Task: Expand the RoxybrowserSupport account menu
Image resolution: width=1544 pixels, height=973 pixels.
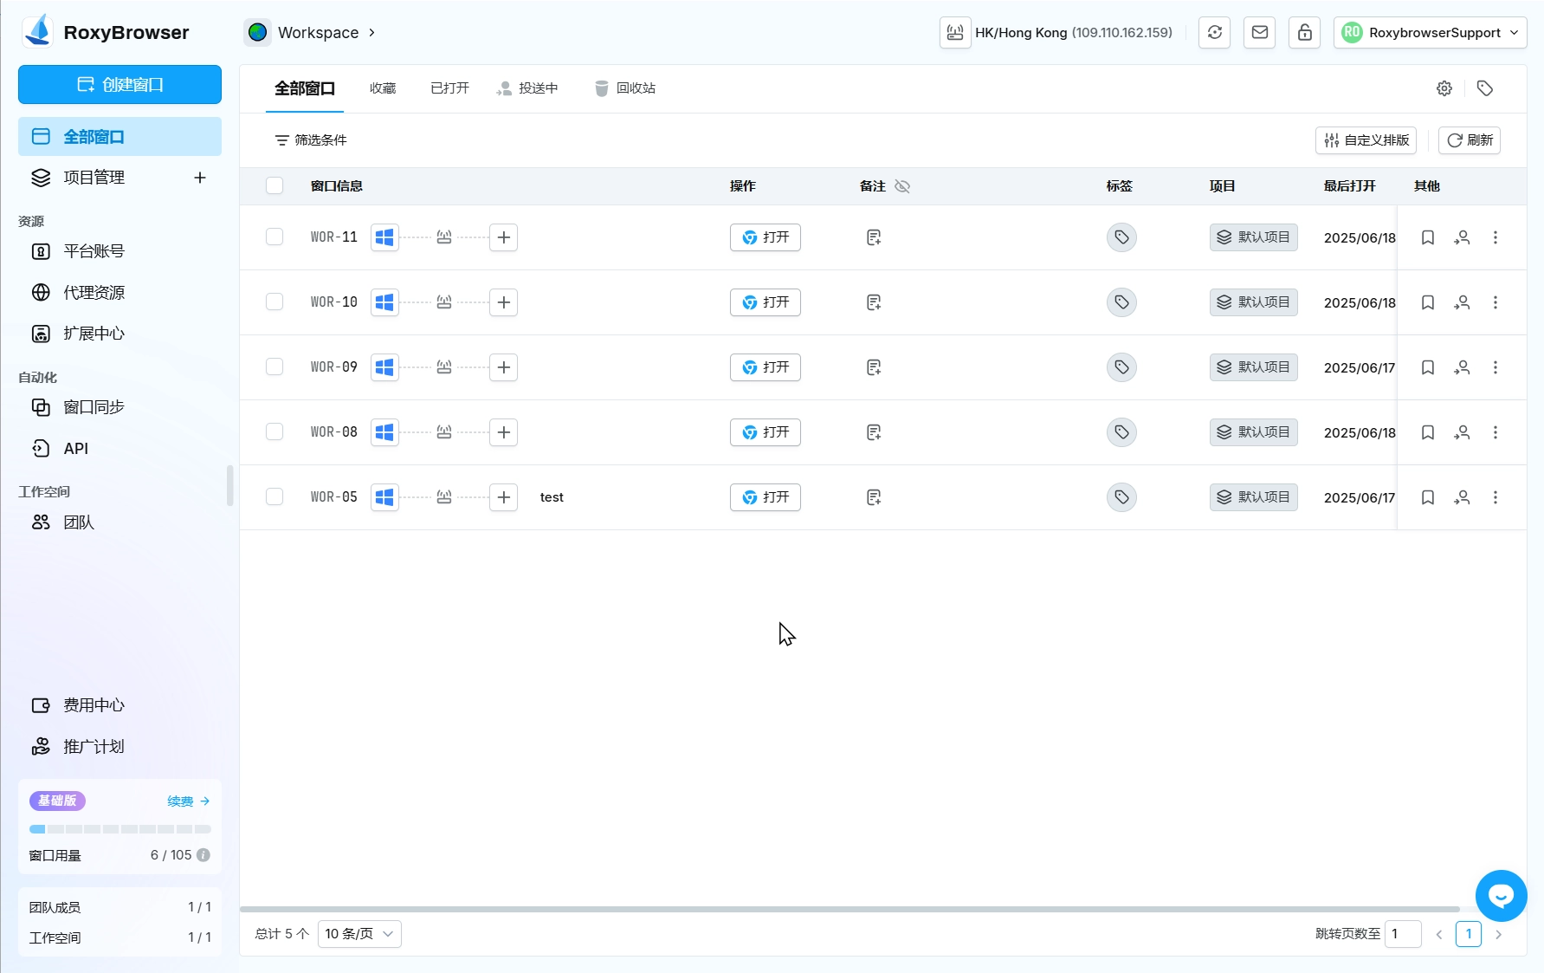Action: coord(1431,33)
